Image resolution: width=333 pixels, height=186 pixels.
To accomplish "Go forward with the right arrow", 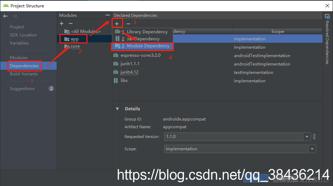I will click(15, 16).
